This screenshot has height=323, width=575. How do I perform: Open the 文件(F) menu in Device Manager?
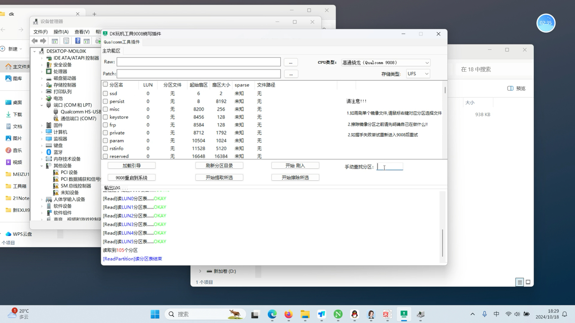tap(40, 32)
